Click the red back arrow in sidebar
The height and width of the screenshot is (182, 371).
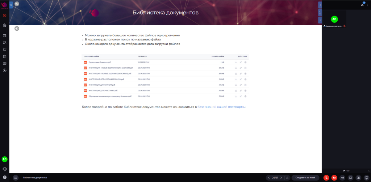(x=4, y=16)
